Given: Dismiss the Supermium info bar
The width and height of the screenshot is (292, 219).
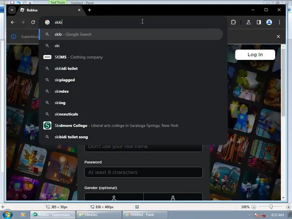Looking at the screenshot, I should (278, 36).
